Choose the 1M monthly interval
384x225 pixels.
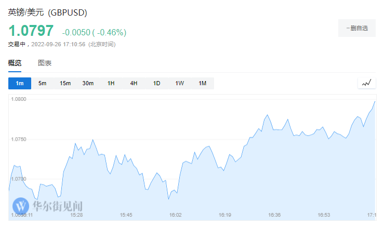[202, 83]
